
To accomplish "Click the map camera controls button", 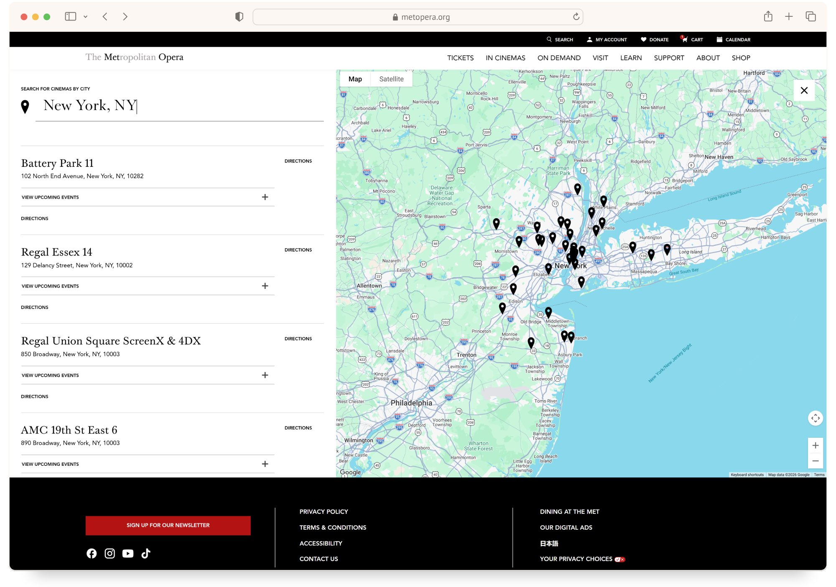I will coord(816,418).
